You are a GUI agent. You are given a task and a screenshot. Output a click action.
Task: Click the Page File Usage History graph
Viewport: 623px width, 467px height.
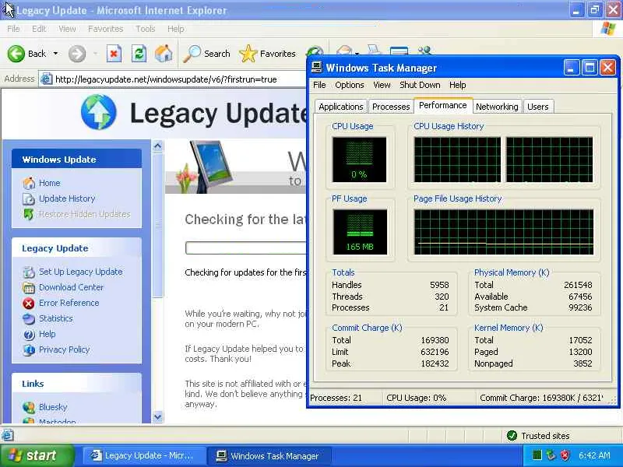coord(503,232)
